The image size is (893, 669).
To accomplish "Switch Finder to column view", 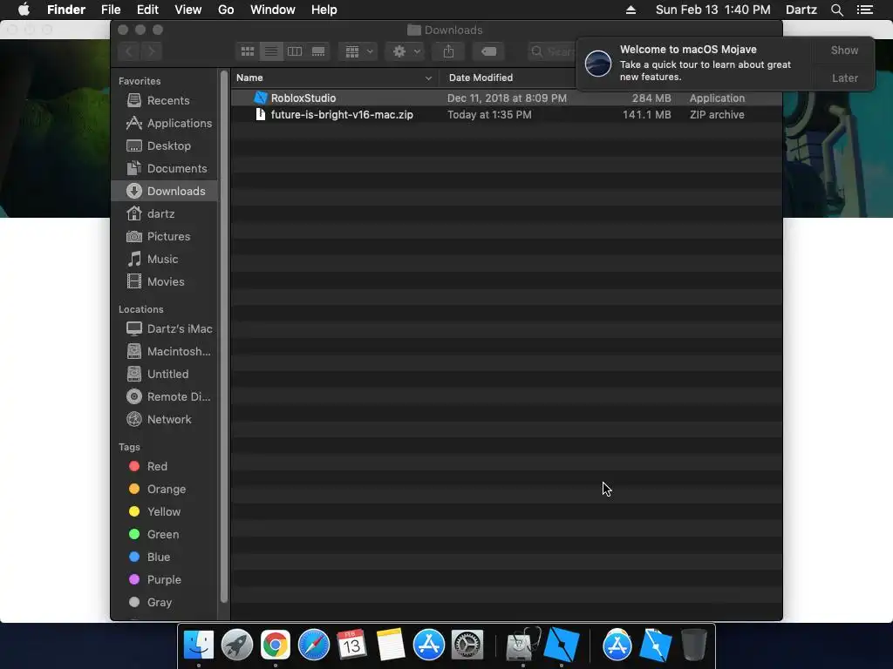I will click(295, 51).
